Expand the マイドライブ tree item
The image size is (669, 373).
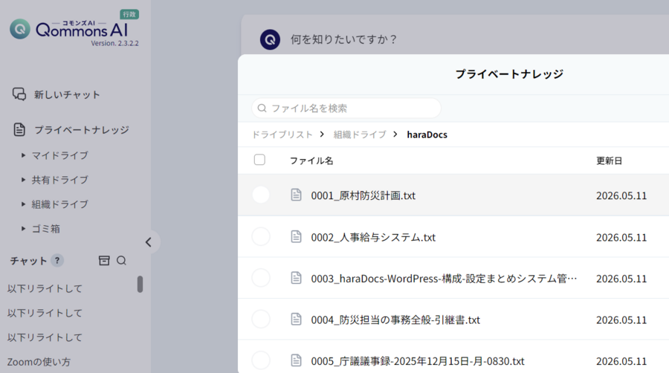(x=24, y=155)
